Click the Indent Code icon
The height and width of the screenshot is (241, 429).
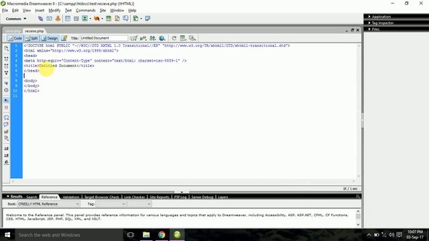pos(6,149)
